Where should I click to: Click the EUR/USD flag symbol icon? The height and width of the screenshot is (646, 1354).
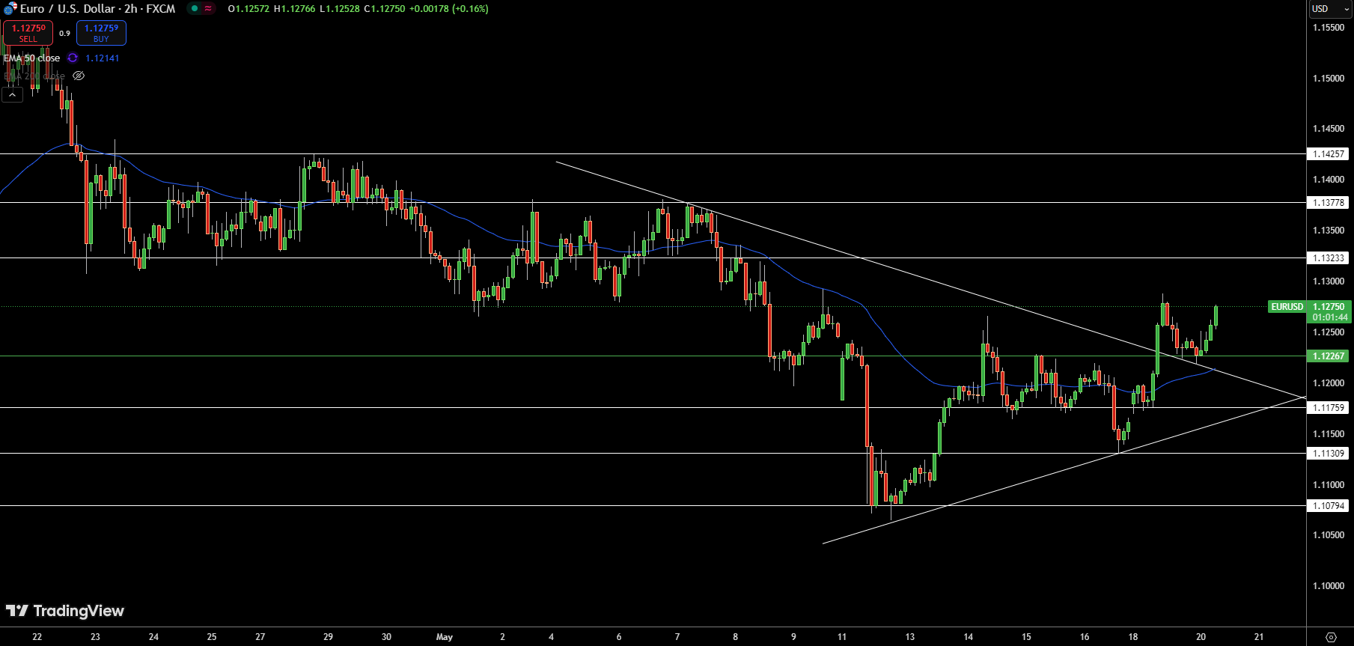coord(10,9)
